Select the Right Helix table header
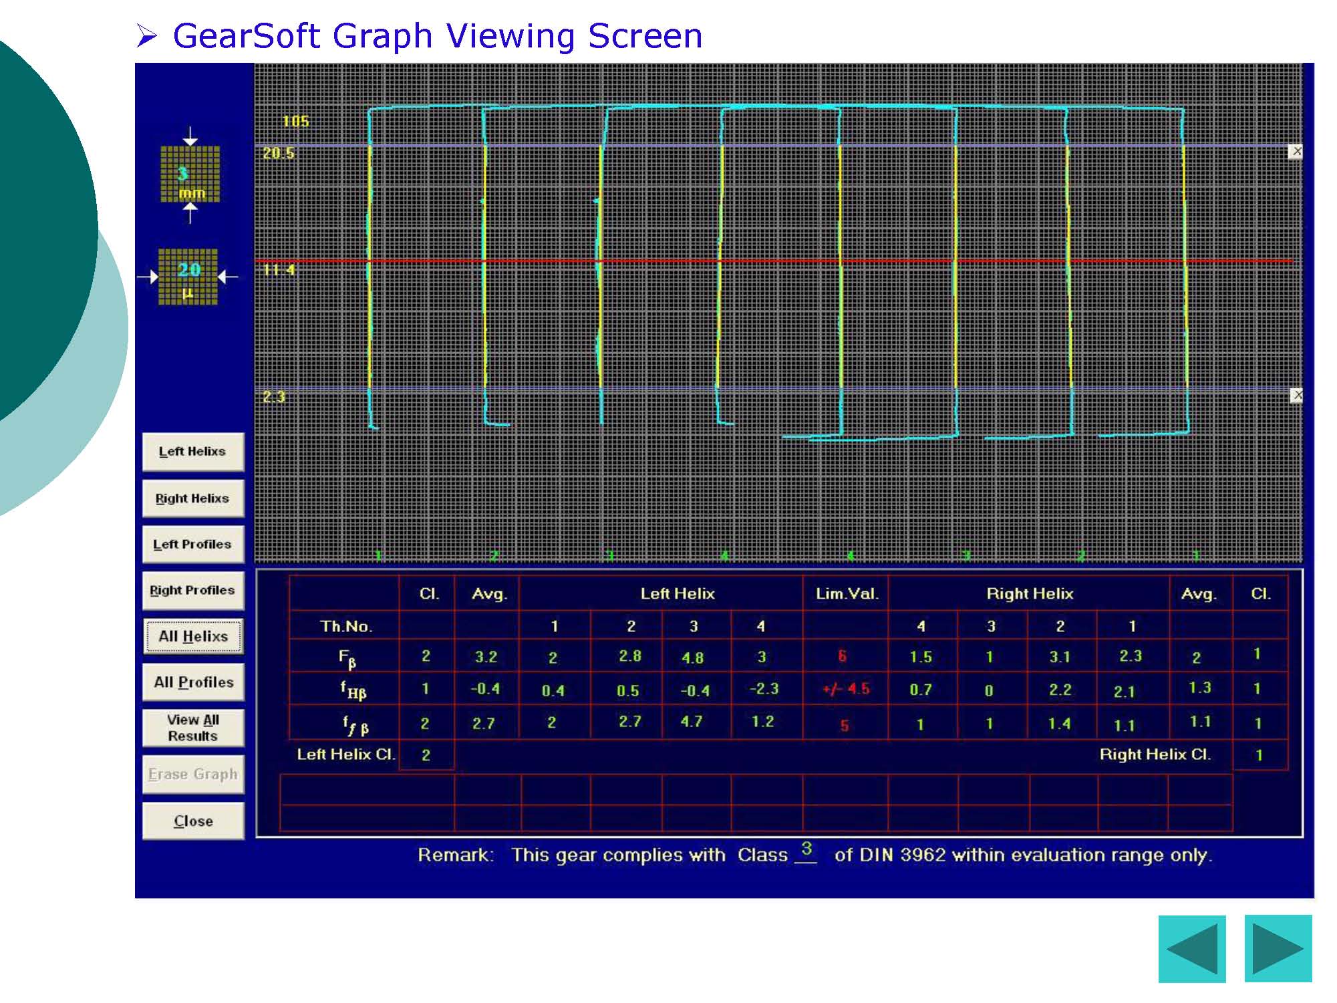Image resolution: width=1337 pixels, height=1003 pixels. point(1030,594)
